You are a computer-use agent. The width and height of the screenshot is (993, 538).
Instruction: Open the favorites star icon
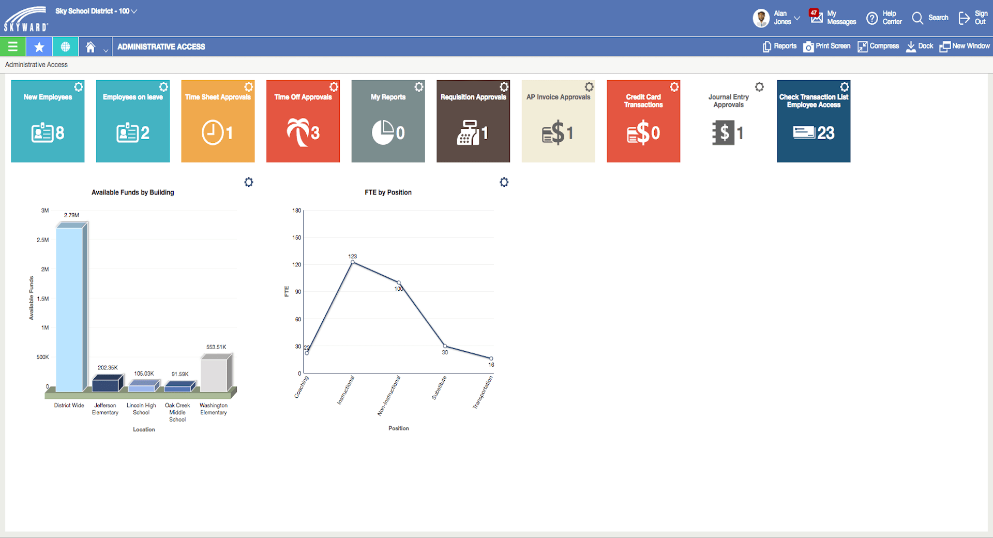click(39, 47)
